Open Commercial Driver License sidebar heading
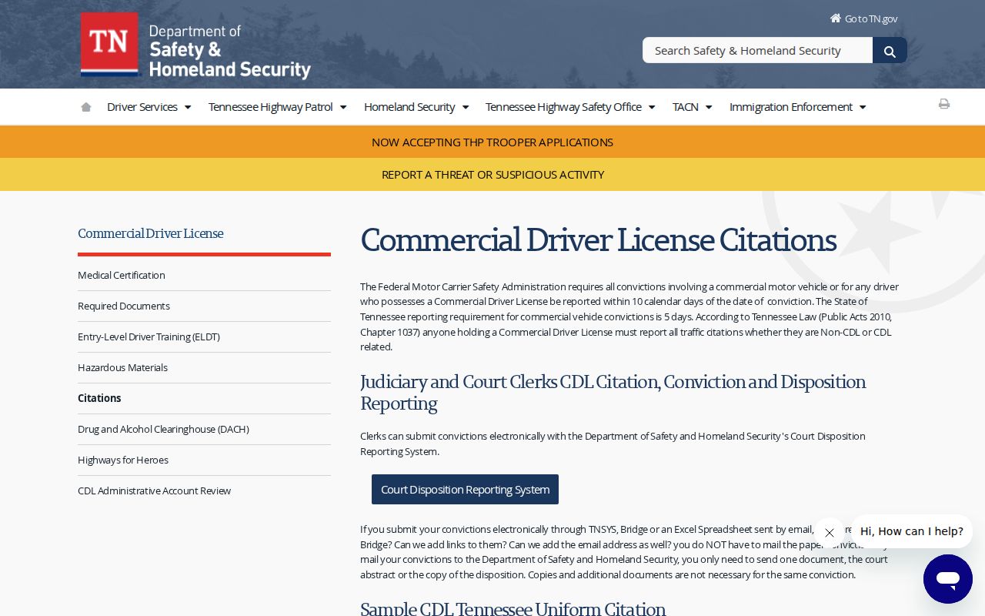Screen dimensions: 985x616 [x=151, y=233]
